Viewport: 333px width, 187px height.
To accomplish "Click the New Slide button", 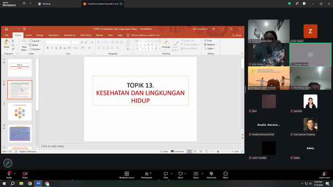I will click(x=24, y=45).
